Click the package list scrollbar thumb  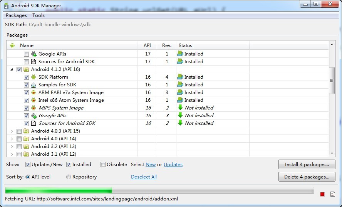pyautogui.click(x=332, y=81)
